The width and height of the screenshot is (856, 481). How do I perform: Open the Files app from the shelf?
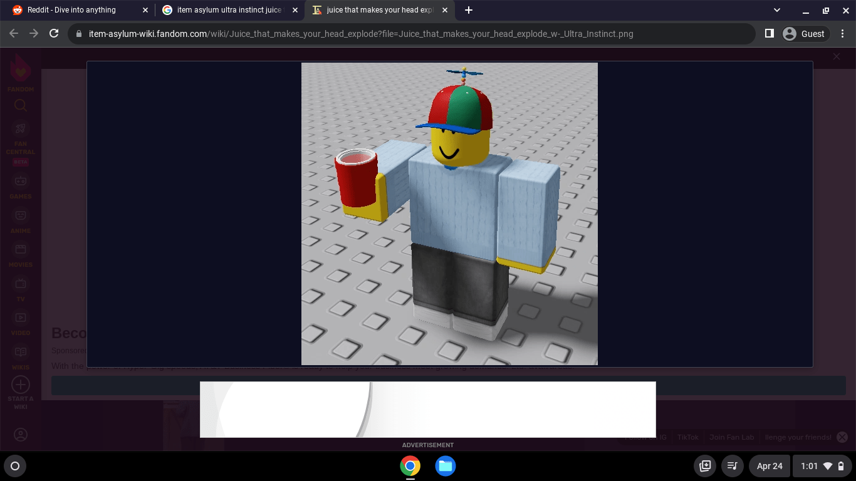tap(446, 466)
